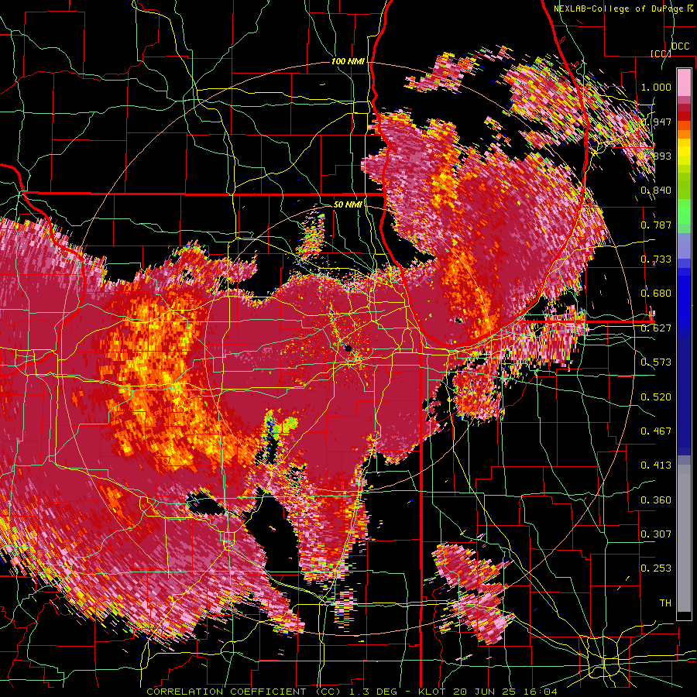This screenshot has height=697, width=697.
Task: Click the "TH" threshold label on the legend
Action: (x=665, y=603)
